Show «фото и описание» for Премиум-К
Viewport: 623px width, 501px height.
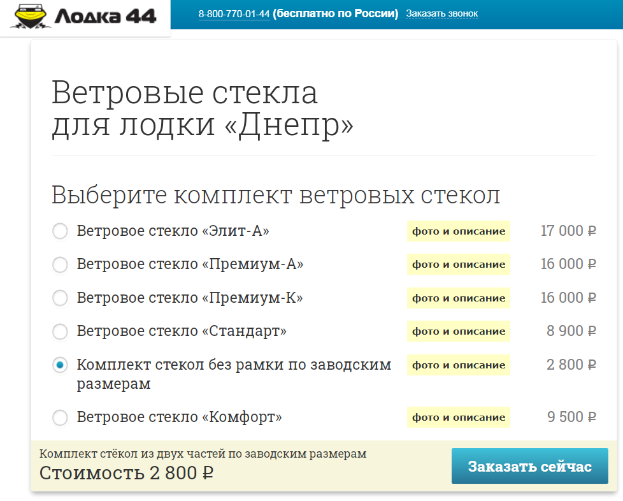pyautogui.click(x=459, y=298)
